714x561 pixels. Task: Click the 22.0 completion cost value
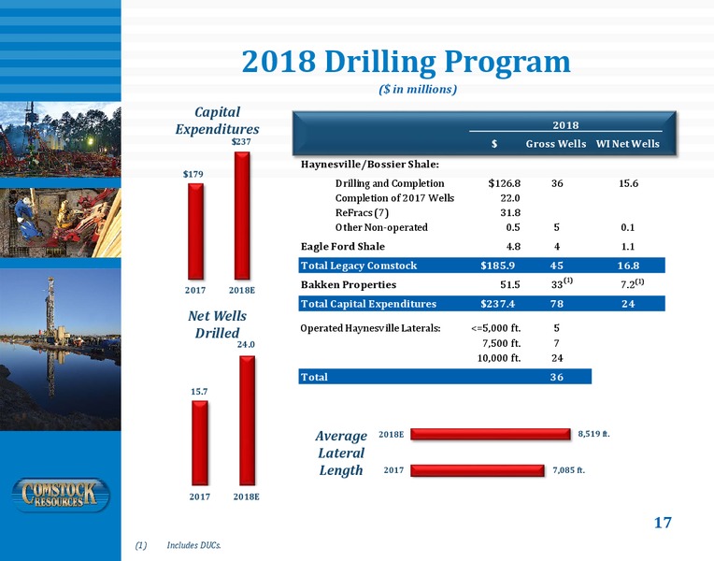[x=510, y=198]
